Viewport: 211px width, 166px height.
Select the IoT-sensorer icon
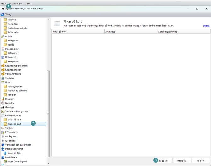click(x=3, y=132)
